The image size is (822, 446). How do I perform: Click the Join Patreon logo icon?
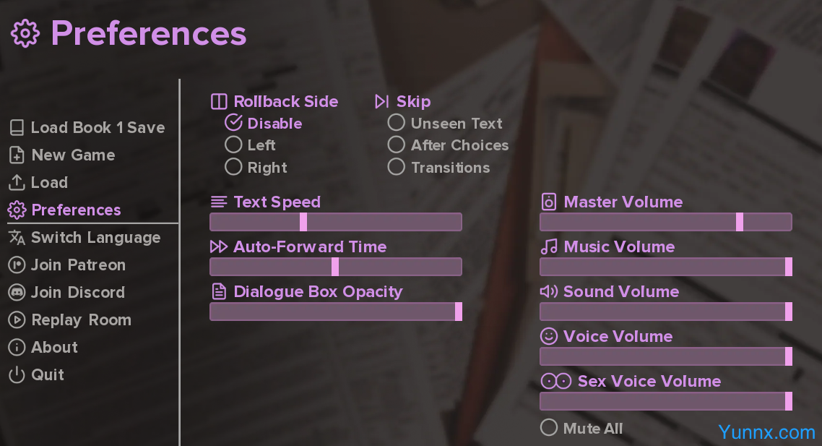(x=17, y=265)
